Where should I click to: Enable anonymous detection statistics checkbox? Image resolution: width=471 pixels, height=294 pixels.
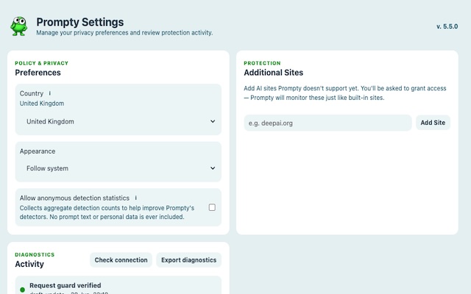click(212, 207)
